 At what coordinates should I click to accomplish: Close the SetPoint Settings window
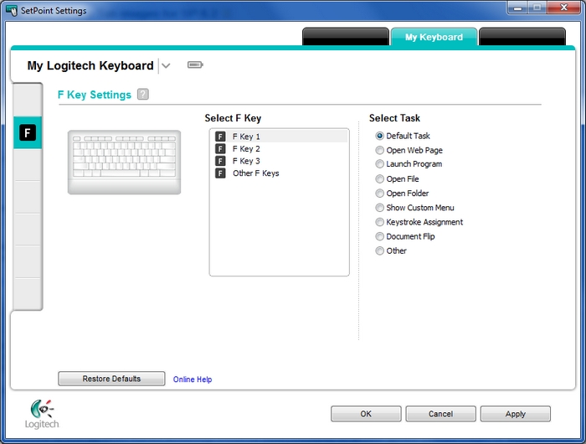564,8
